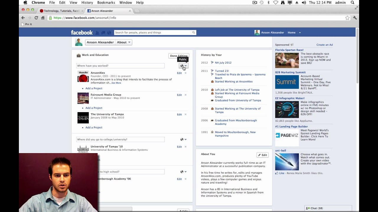Click Create an Ad link

coord(325,45)
